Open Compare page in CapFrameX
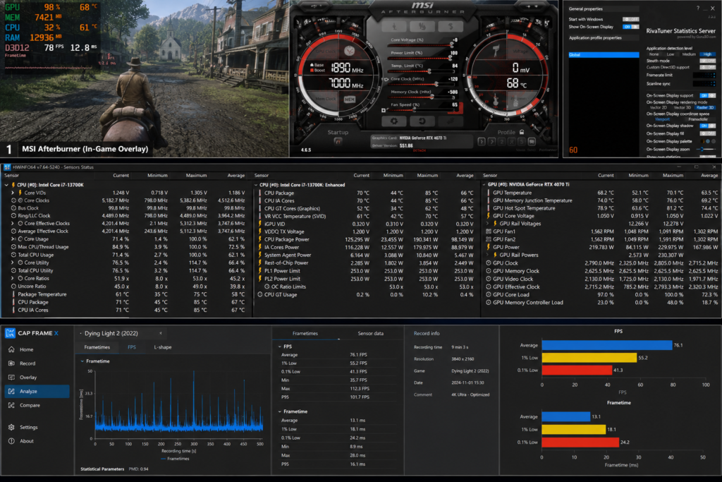Image resolution: width=722 pixels, height=482 pixels. (x=37, y=405)
